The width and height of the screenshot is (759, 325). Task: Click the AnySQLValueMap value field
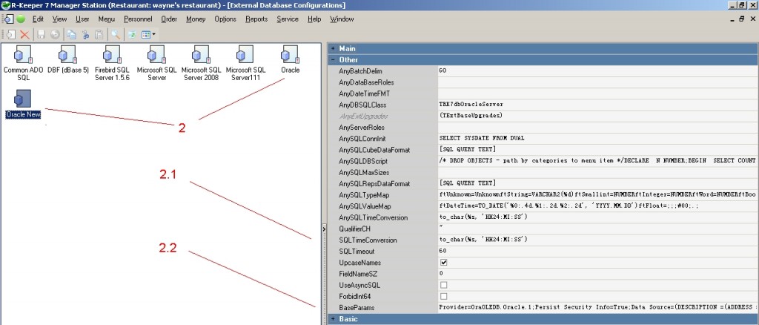[x=598, y=206]
